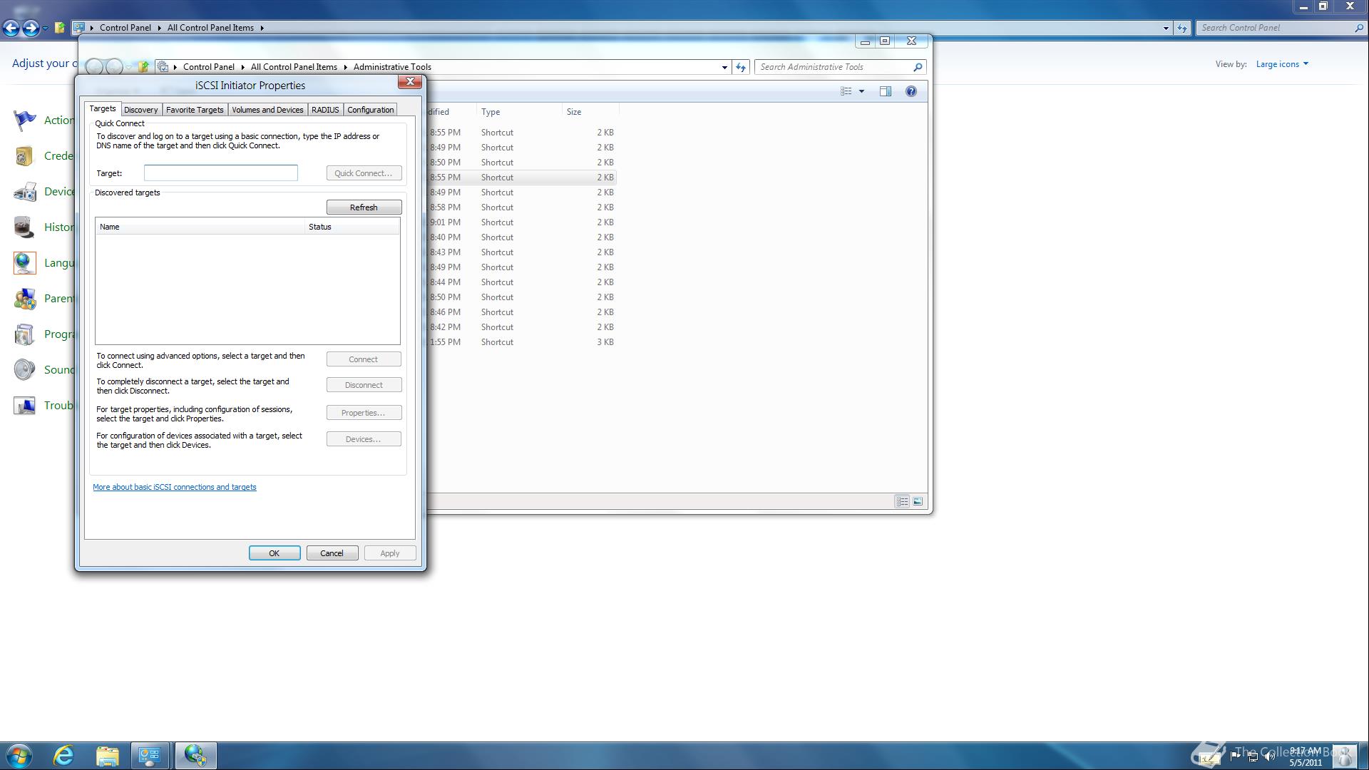Refresh the Control Panel address bar
This screenshot has height=770, width=1369.
point(1182,28)
